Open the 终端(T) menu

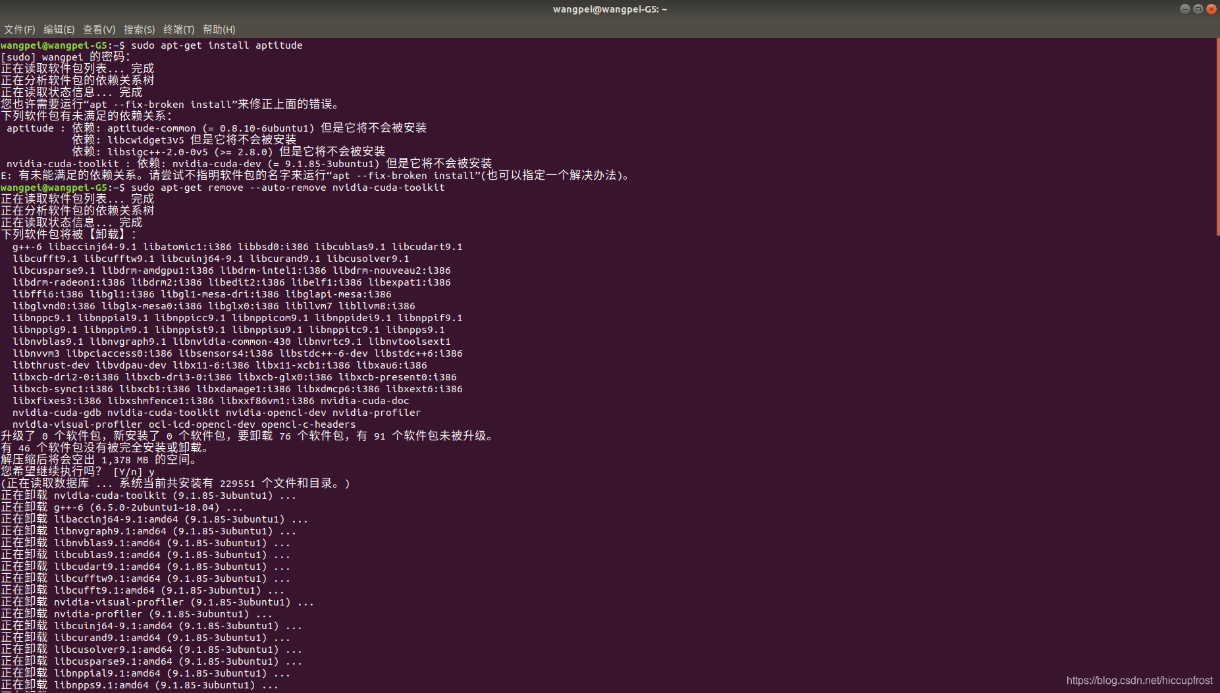[178, 30]
